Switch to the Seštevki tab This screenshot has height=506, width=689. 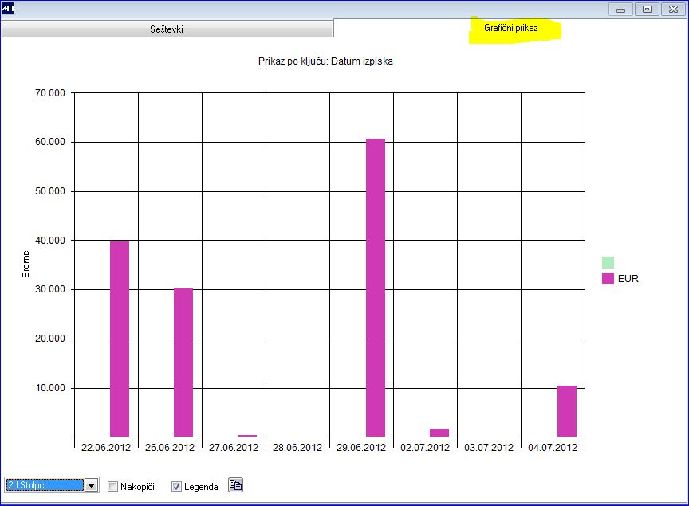(167, 29)
